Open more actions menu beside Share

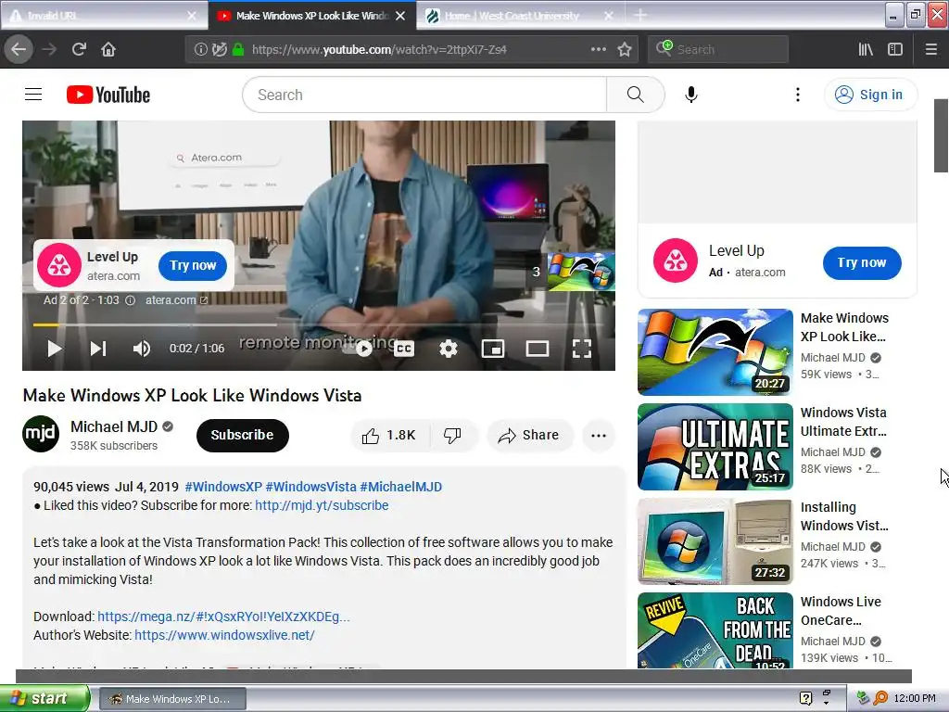(599, 436)
